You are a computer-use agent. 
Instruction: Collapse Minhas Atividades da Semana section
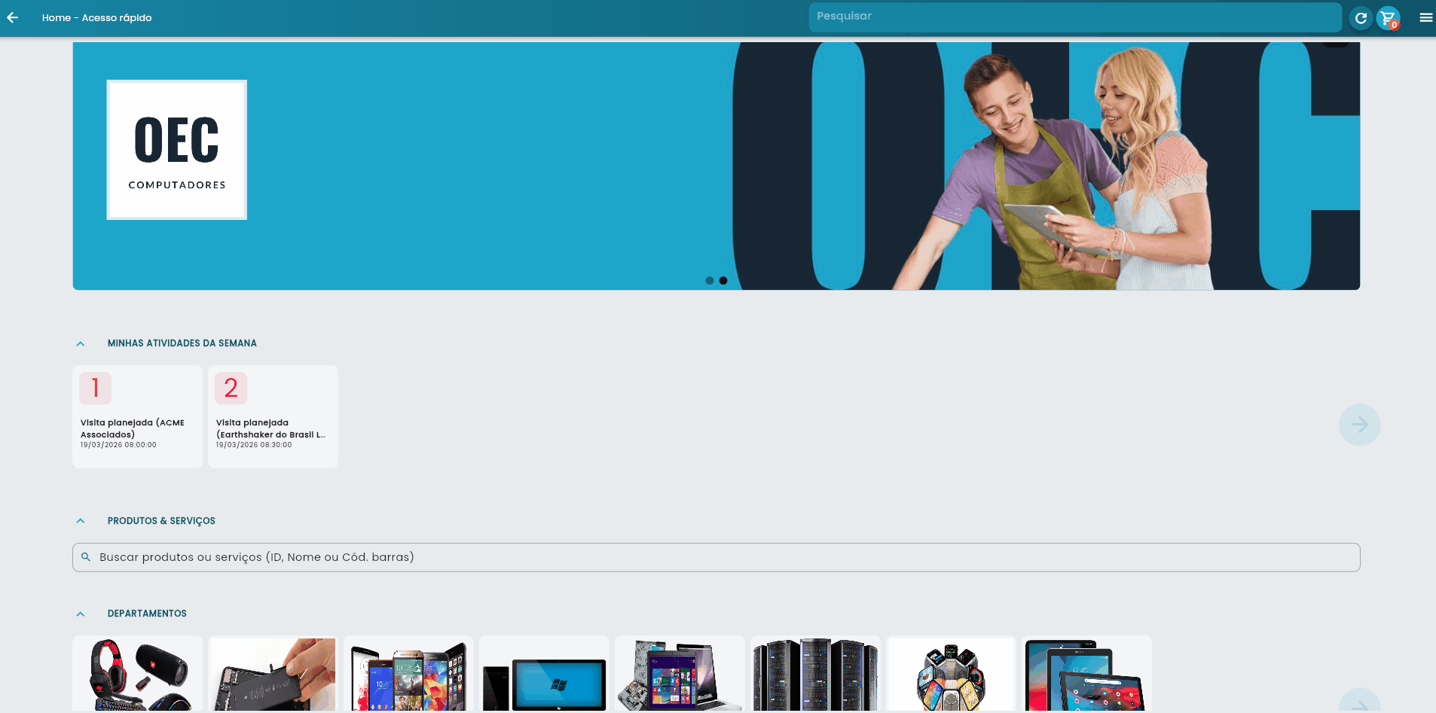coord(81,343)
